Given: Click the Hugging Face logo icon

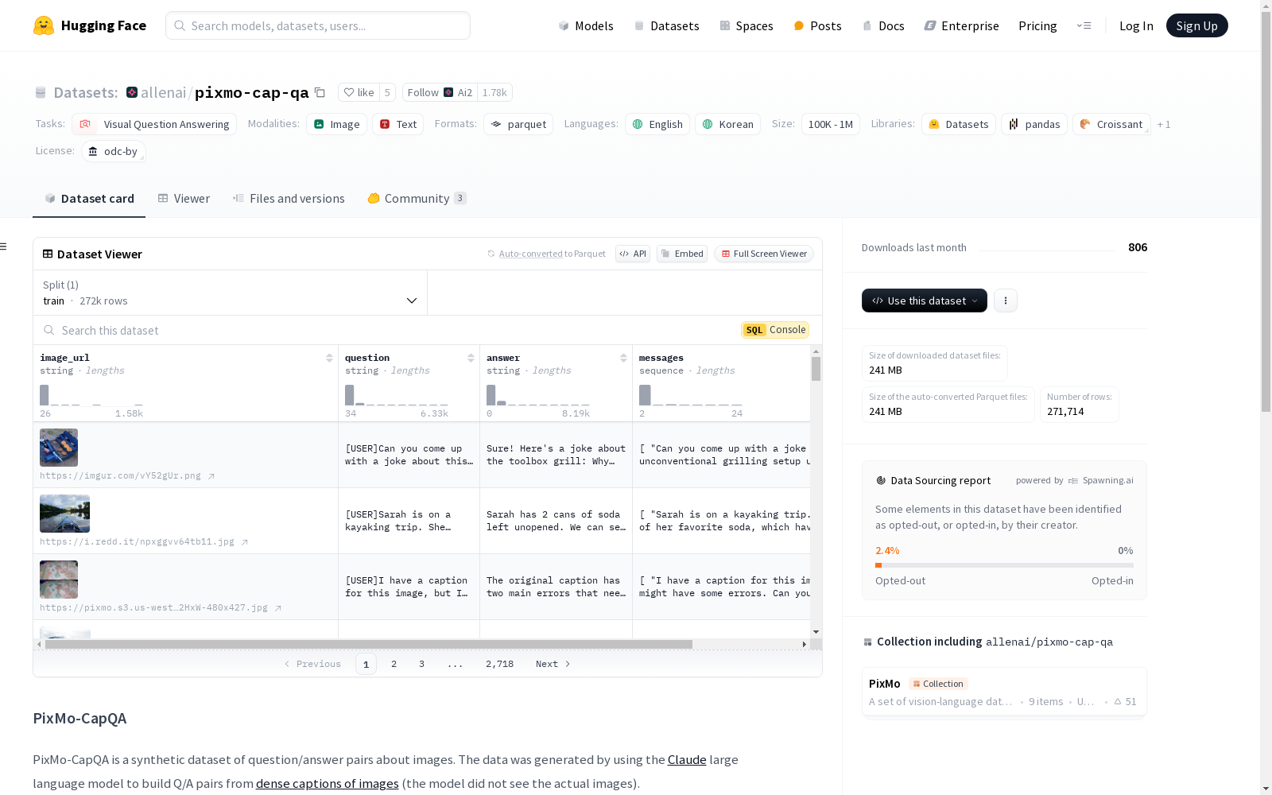Looking at the screenshot, I should click(44, 25).
